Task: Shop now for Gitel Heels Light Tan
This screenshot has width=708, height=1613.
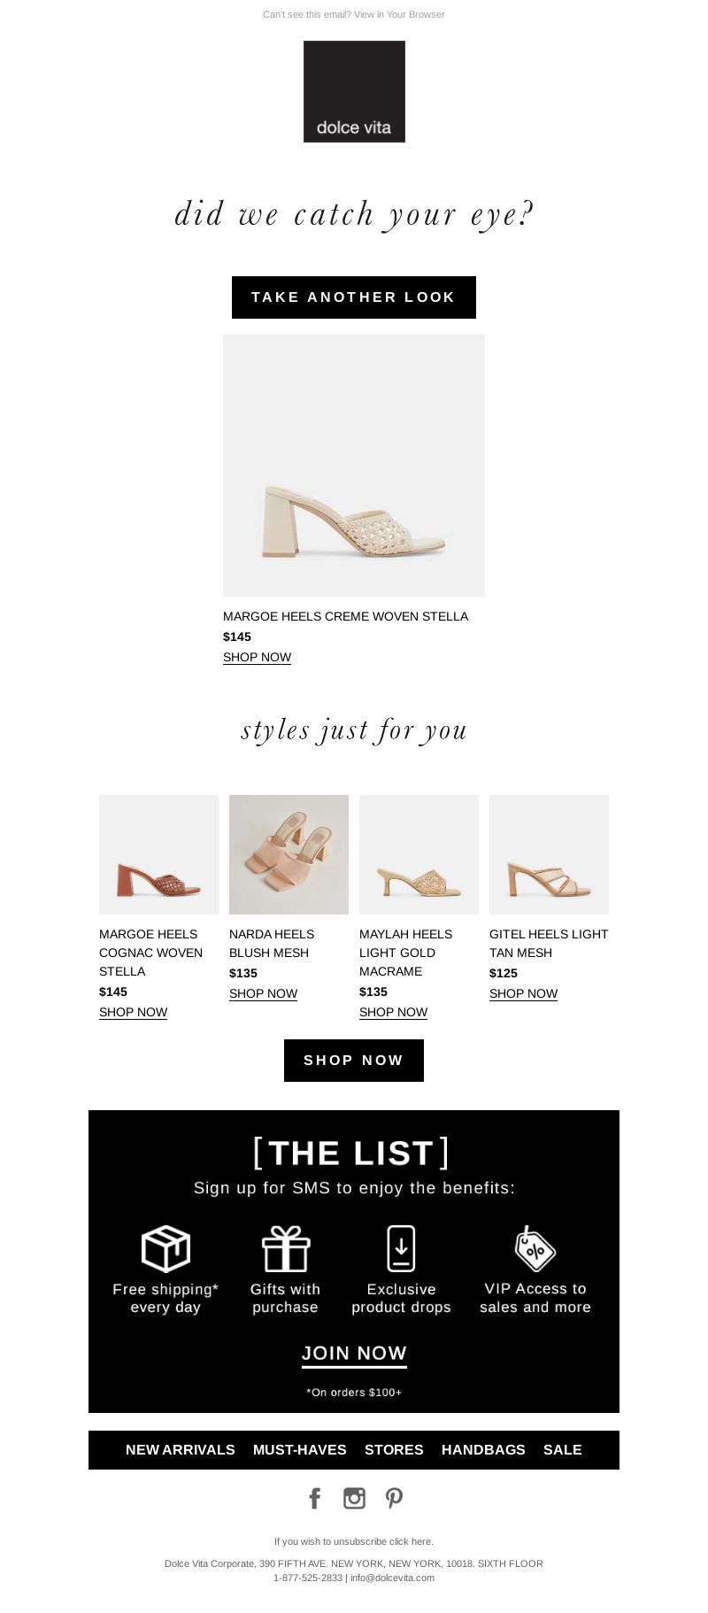Action: [x=523, y=993]
